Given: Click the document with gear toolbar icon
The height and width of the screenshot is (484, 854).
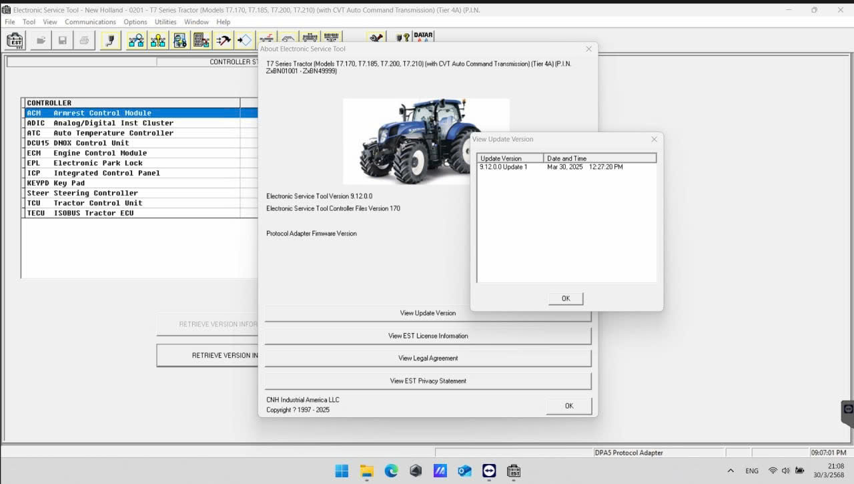Looking at the screenshot, I should point(179,41).
